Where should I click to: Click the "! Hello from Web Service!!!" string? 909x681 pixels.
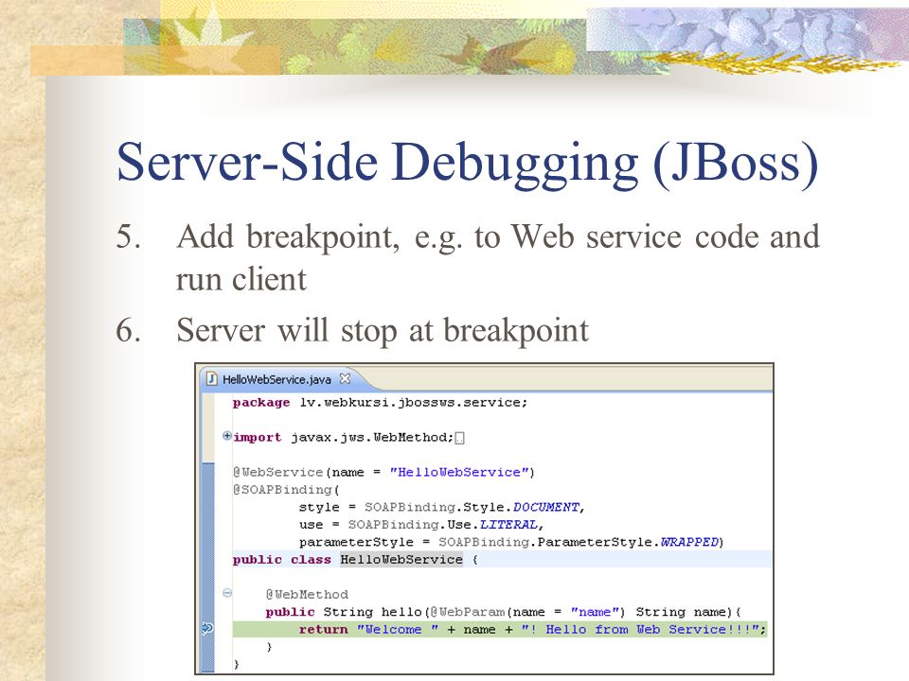click(x=641, y=629)
